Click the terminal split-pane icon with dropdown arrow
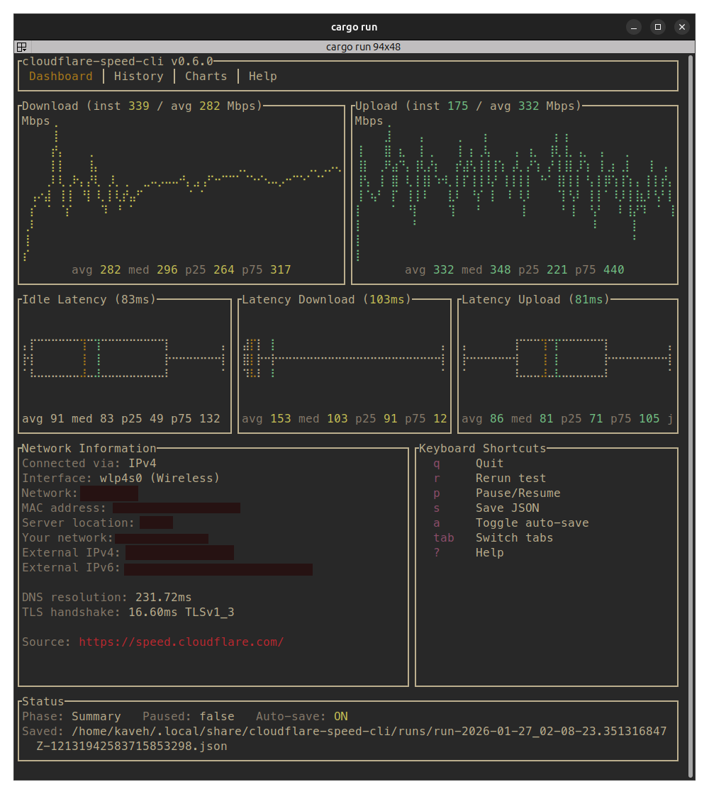709x794 pixels. tap(21, 46)
